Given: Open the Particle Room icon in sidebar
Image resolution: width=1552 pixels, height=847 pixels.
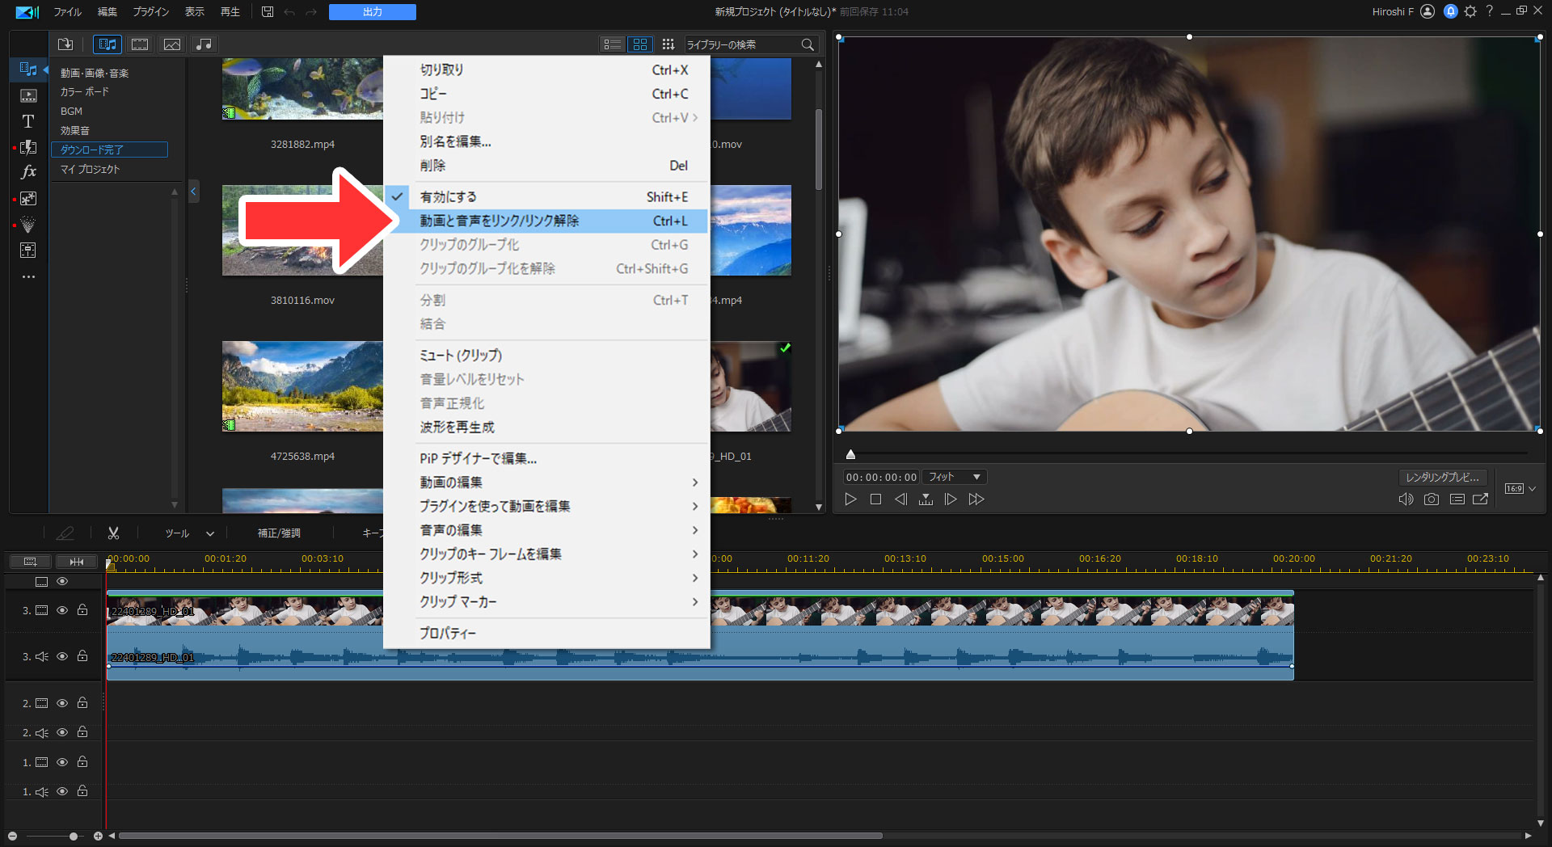Looking at the screenshot, I should click(28, 224).
